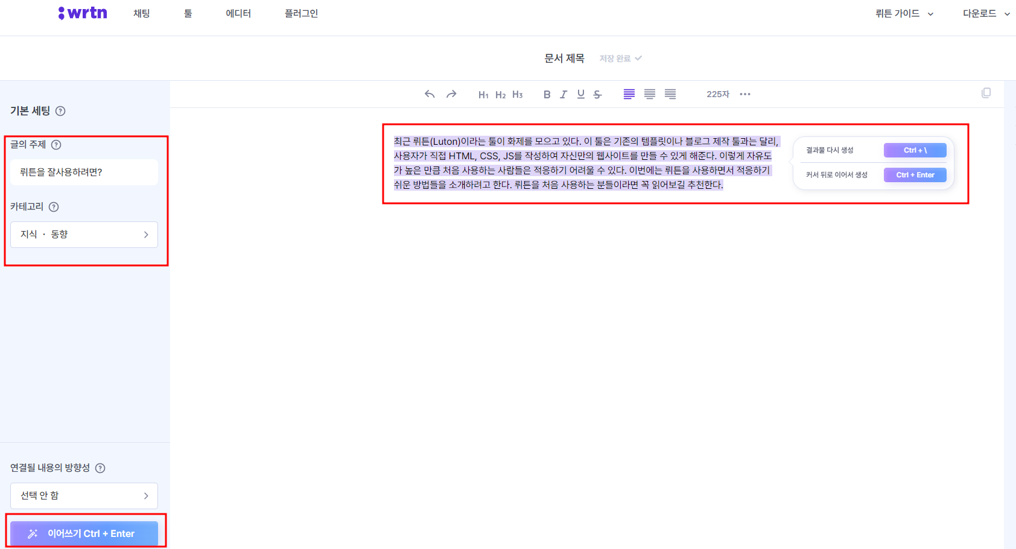Open the 선택 안 함 direction dropdown
The image size is (1016, 549).
coord(84,495)
